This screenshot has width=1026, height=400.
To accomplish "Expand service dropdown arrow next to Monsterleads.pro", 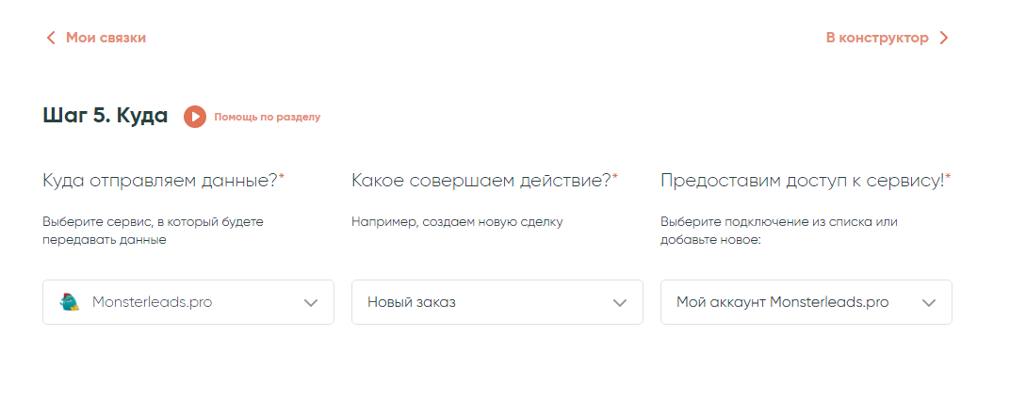I will [311, 303].
